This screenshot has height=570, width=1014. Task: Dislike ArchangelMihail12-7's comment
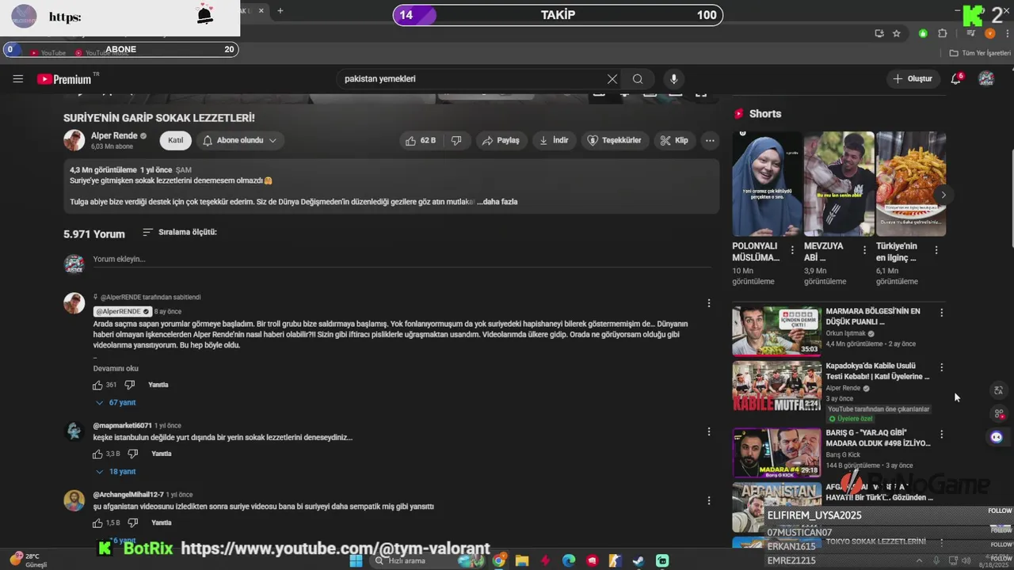[133, 522]
